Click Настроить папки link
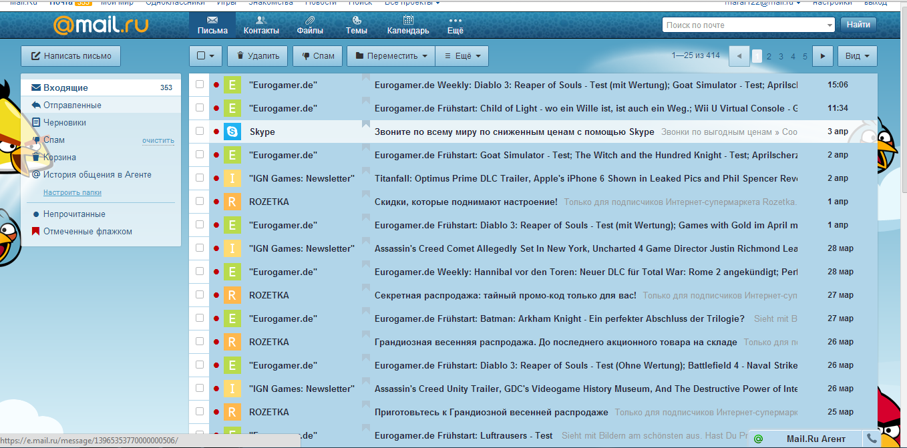907x448 pixels. click(x=72, y=192)
